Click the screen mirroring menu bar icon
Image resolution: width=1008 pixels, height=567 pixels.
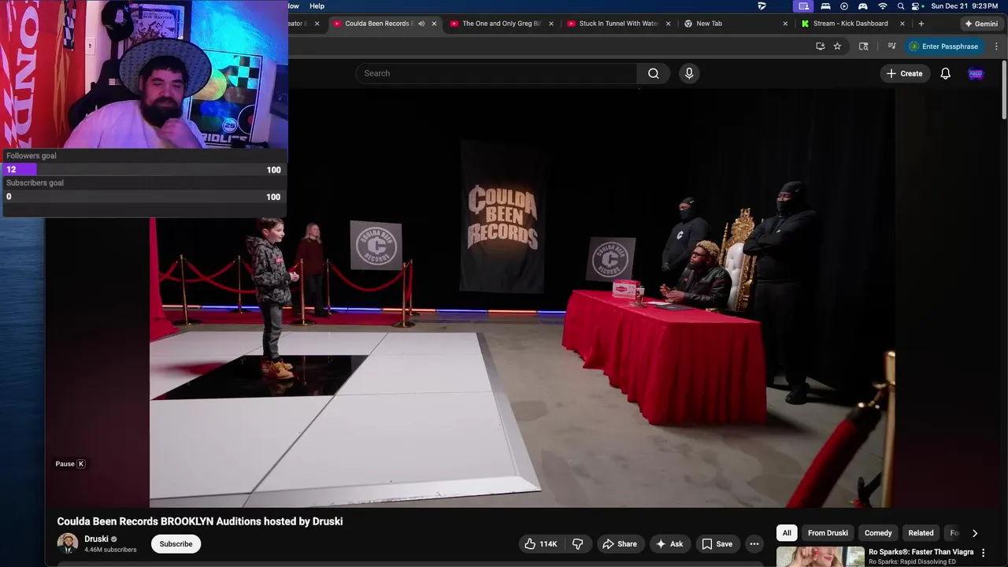pos(803,6)
